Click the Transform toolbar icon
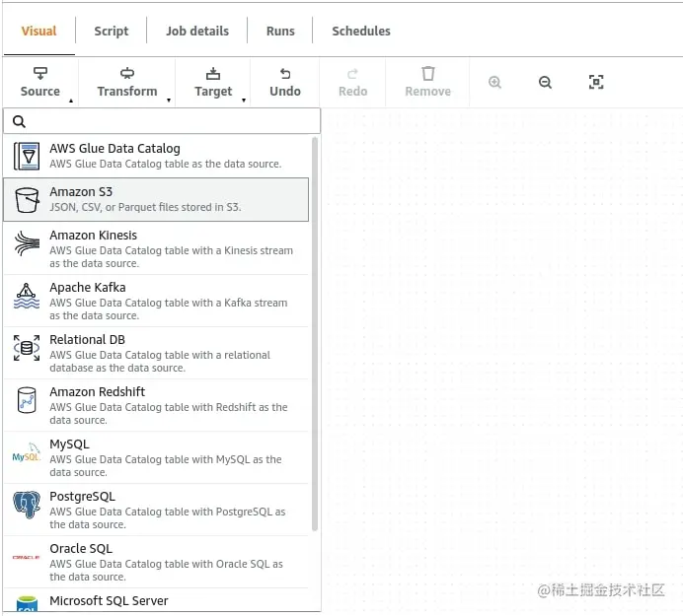 pyautogui.click(x=127, y=73)
